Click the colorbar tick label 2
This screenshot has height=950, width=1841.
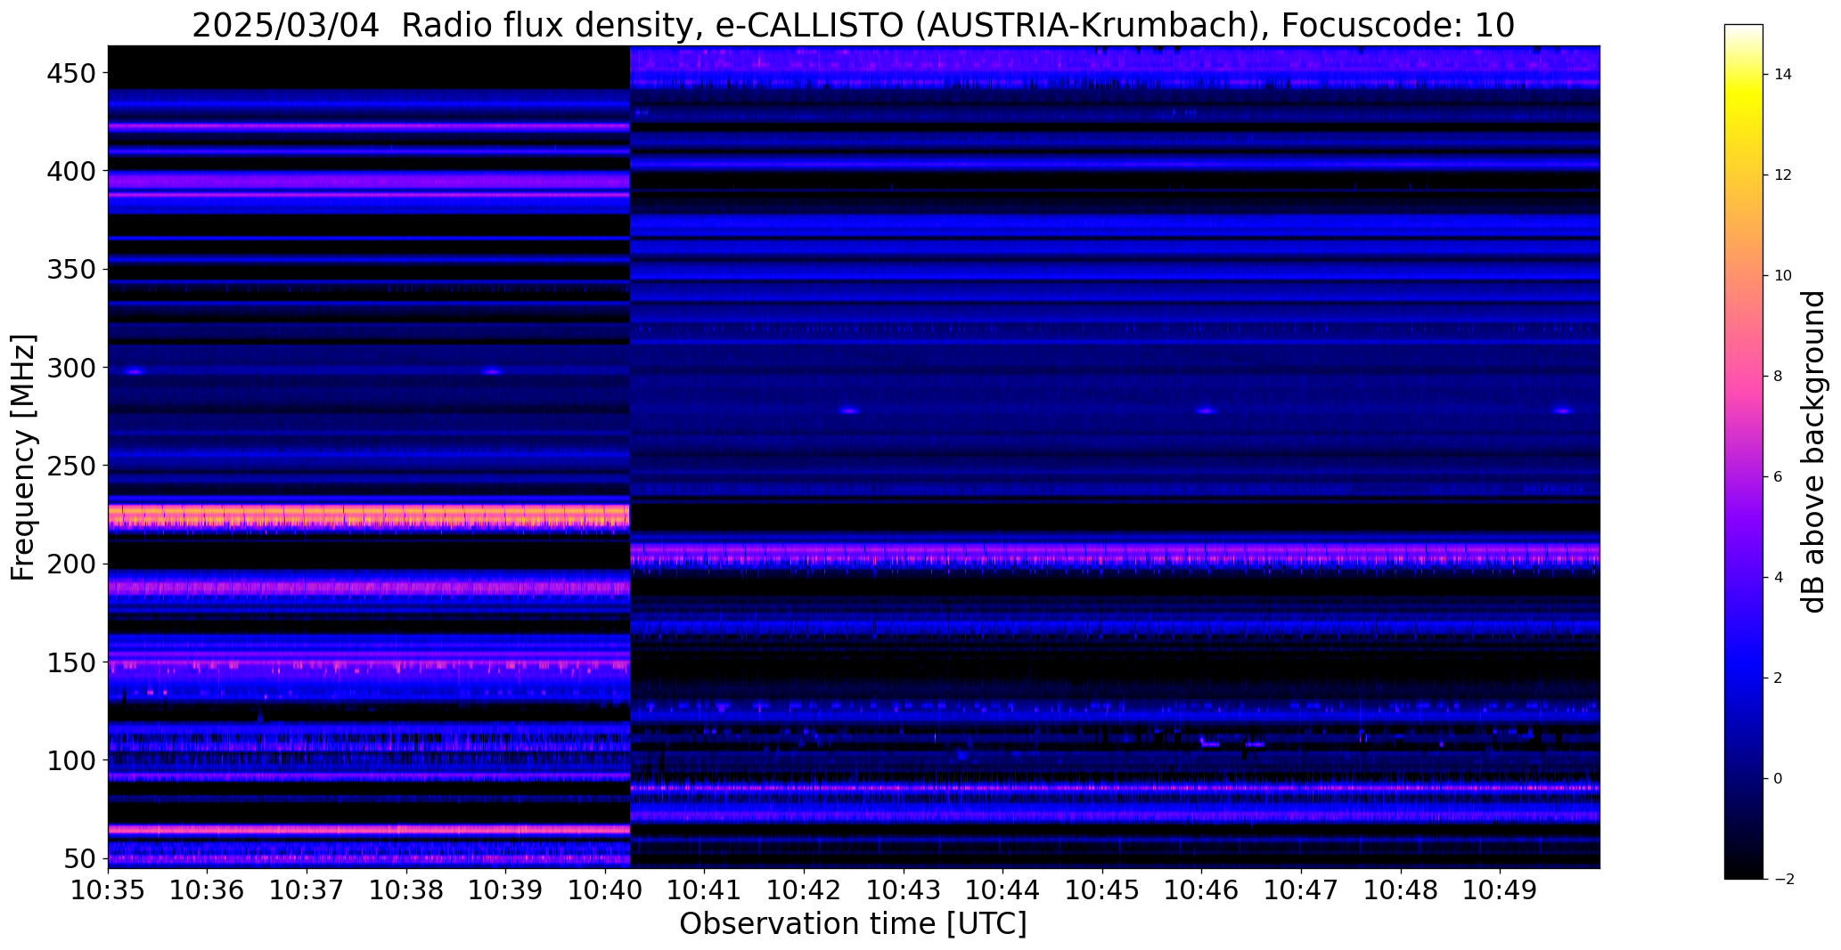[1779, 678]
